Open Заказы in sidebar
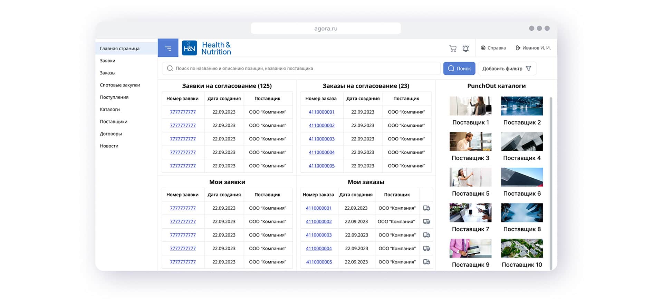The height and width of the screenshot is (303, 663). click(x=107, y=73)
